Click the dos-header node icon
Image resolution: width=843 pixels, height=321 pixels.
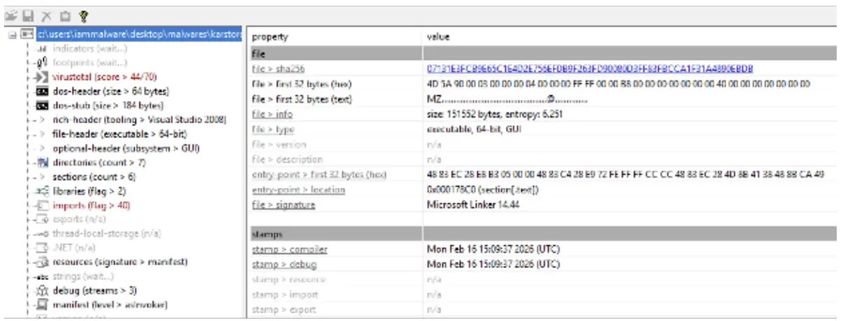click(x=41, y=91)
